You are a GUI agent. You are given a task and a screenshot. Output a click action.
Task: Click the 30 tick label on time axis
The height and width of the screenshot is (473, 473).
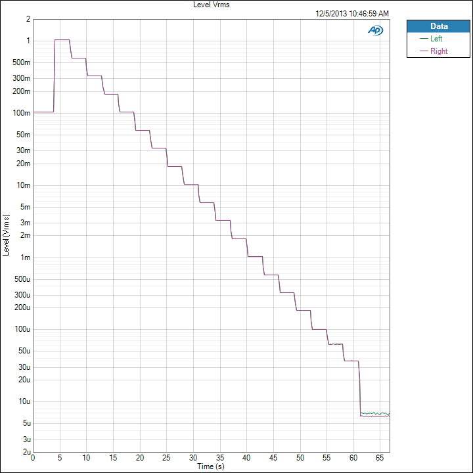[193, 457]
